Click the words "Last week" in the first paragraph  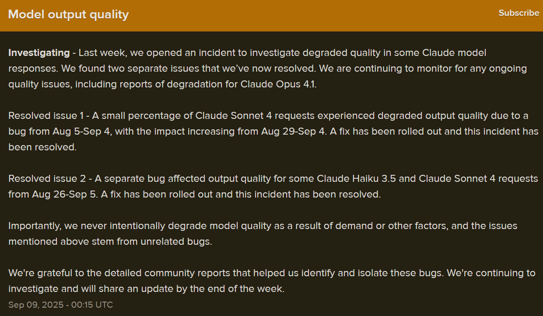pyautogui.click(x=100, y=53)
